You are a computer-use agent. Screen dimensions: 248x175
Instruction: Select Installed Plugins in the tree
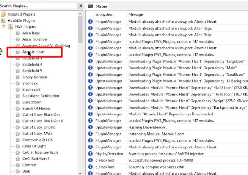tap(21, 14)
